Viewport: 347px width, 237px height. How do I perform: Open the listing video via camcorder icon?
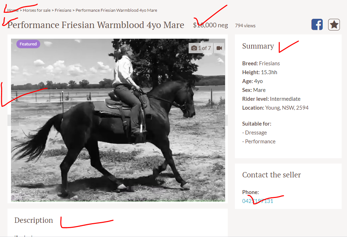pyautogui.click(x=219, y=48)
